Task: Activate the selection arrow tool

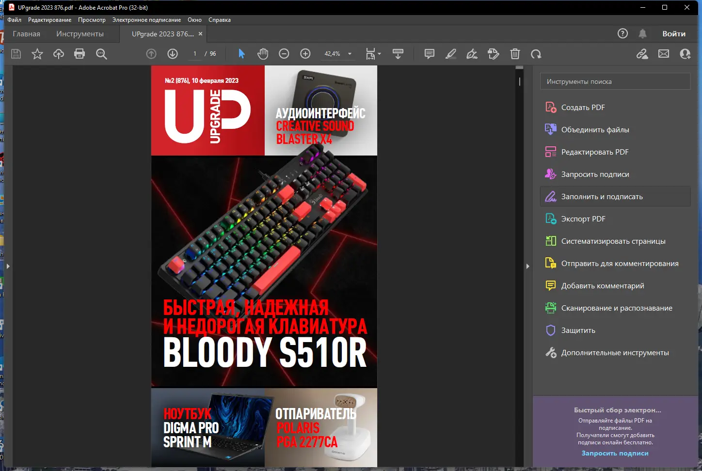Action: coord(241,54)
